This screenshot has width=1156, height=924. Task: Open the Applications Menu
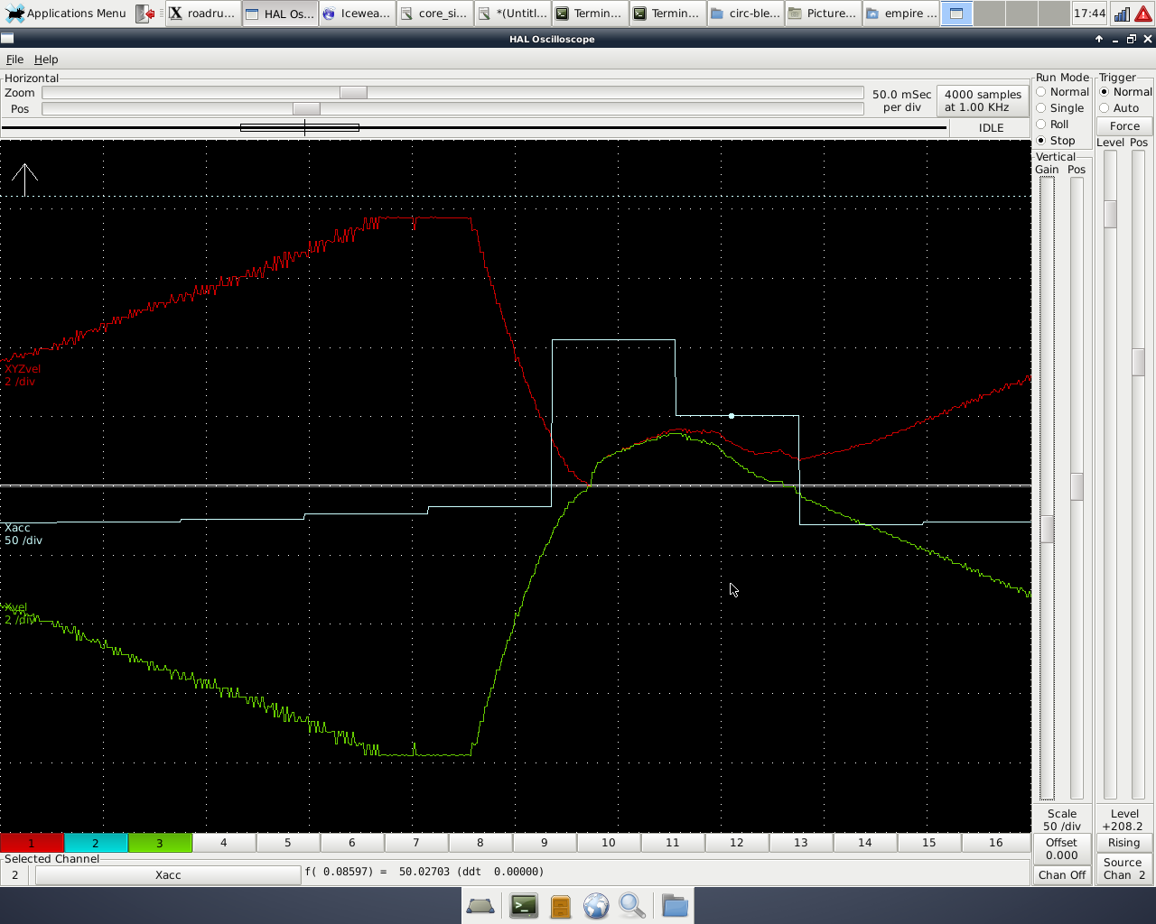[66, 14]
